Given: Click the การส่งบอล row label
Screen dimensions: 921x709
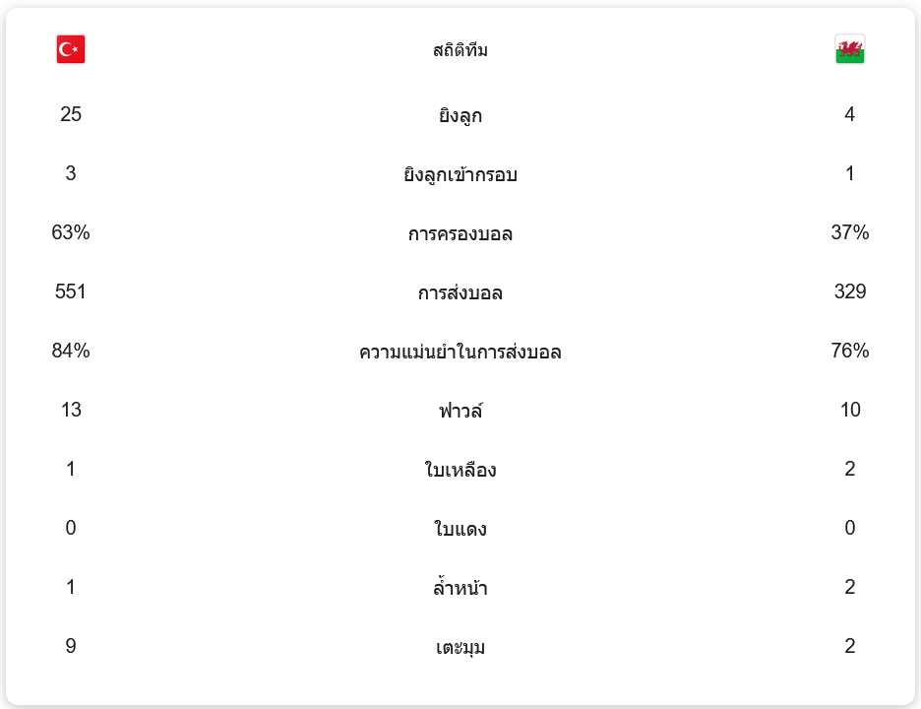Looking at the screenshot, I should tap(460, 292).
